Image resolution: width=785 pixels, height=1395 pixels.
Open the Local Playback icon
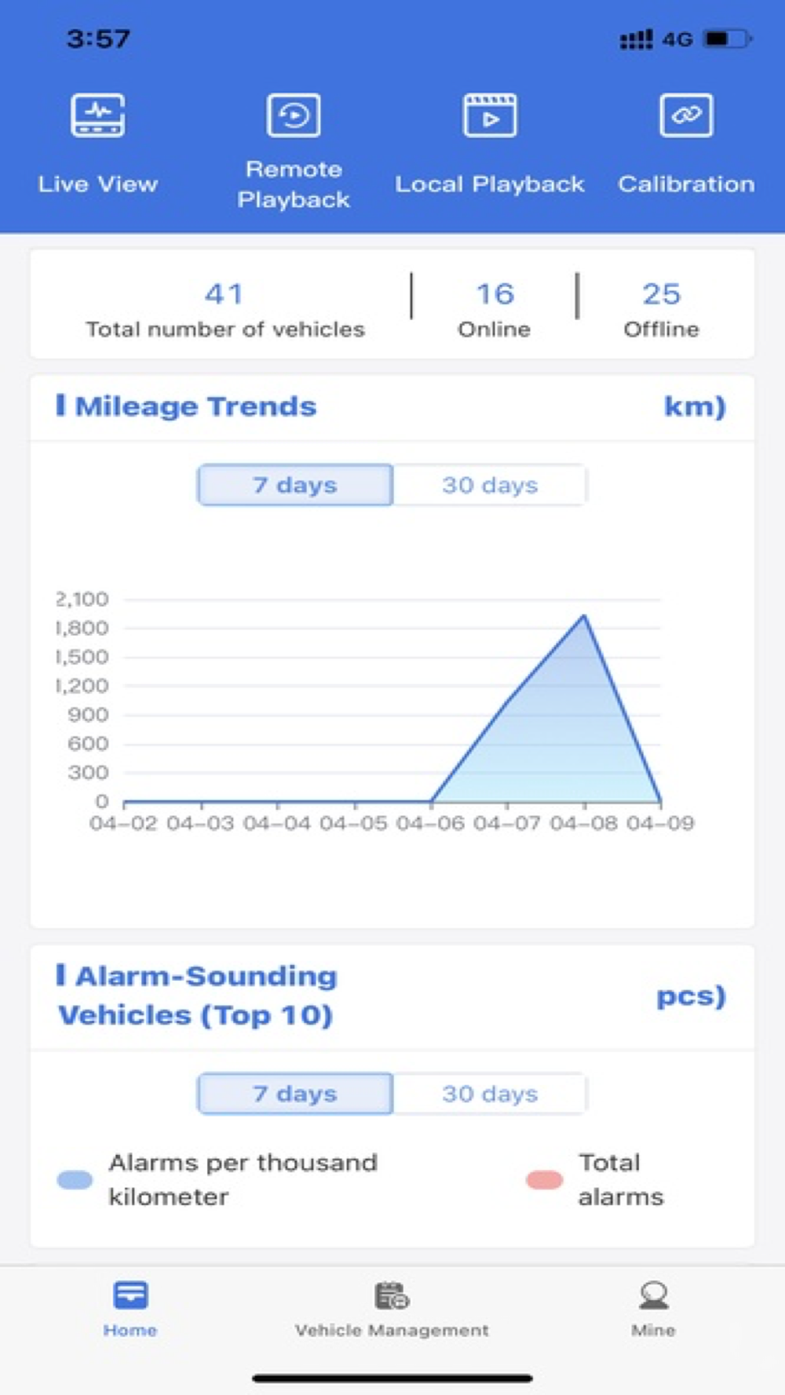pyautogui.click(x=490, y=115)
